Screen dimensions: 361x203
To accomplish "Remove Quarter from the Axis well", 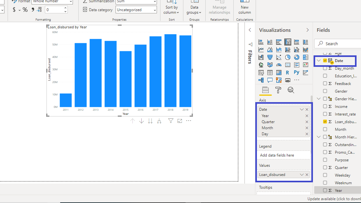I will pyautogui.click(x=307, y=122).
